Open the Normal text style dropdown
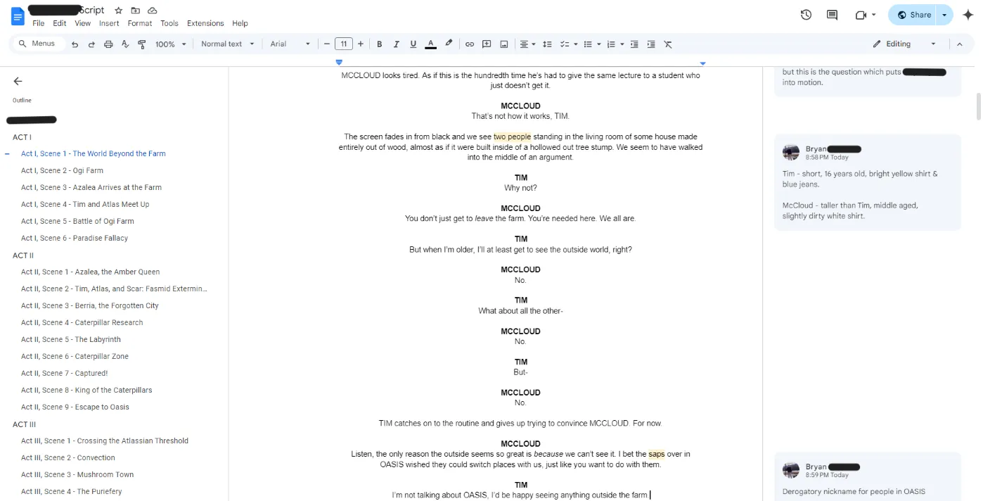This screenshot has height=501, width=983. (x=227, y=44)
